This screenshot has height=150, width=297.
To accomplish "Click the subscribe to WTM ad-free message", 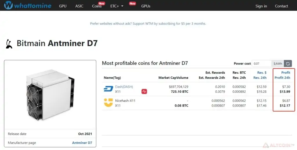I will [x=148, y=24].
